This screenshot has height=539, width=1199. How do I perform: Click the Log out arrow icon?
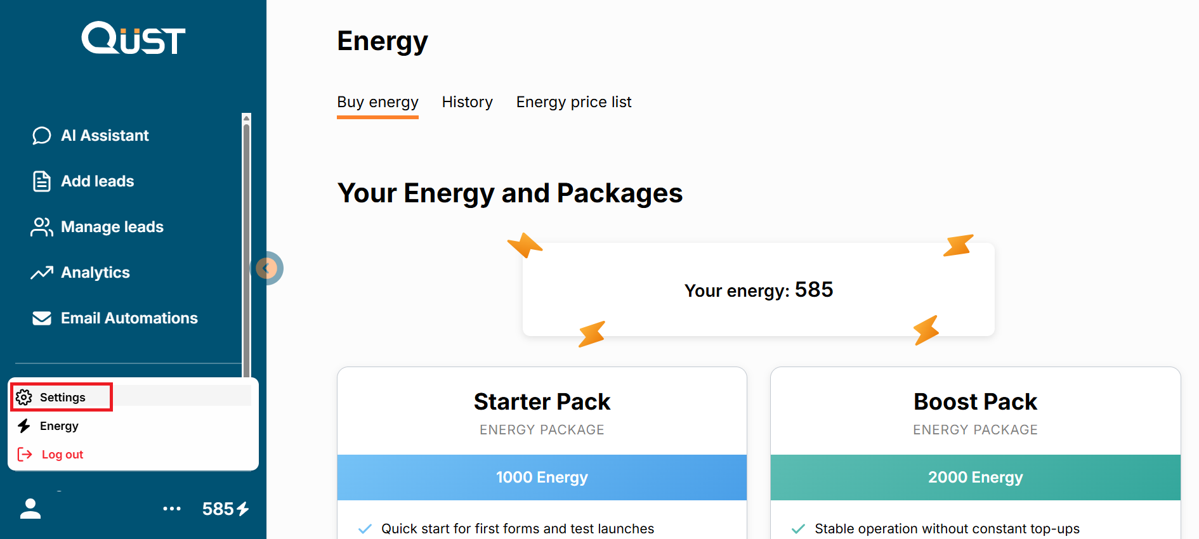pyautogui.click(x=25, y=454)
